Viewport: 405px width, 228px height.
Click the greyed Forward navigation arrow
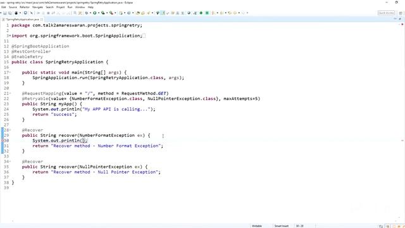243,13
